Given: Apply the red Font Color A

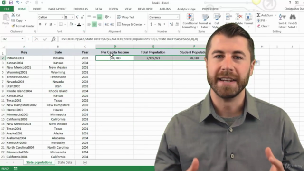Looking at the screenshot, I should (79, 24).
